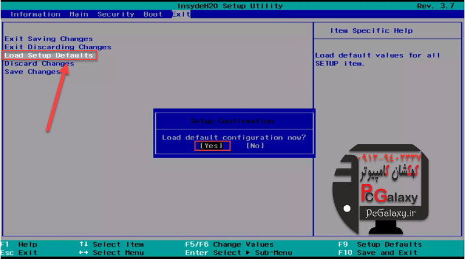The width and height of the screenshot is (465, 259).
Task: Choose Exit Saving Changes option
Action: [x=48, y=39]
